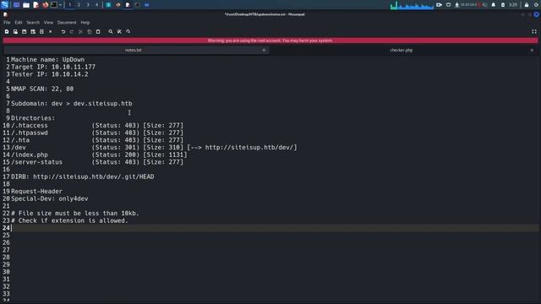Open the screen recorder tray icon

(x=439, y=5)
